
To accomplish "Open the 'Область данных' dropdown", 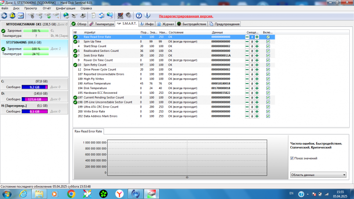I will [x=318, y=175].
